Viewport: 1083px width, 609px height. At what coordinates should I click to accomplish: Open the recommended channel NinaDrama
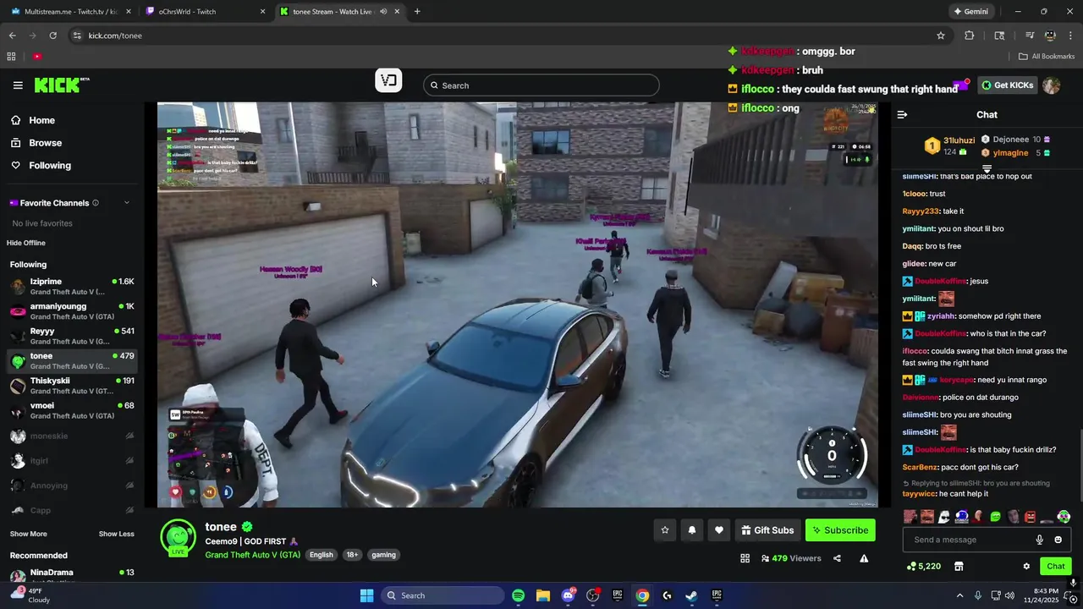point(72,577)
